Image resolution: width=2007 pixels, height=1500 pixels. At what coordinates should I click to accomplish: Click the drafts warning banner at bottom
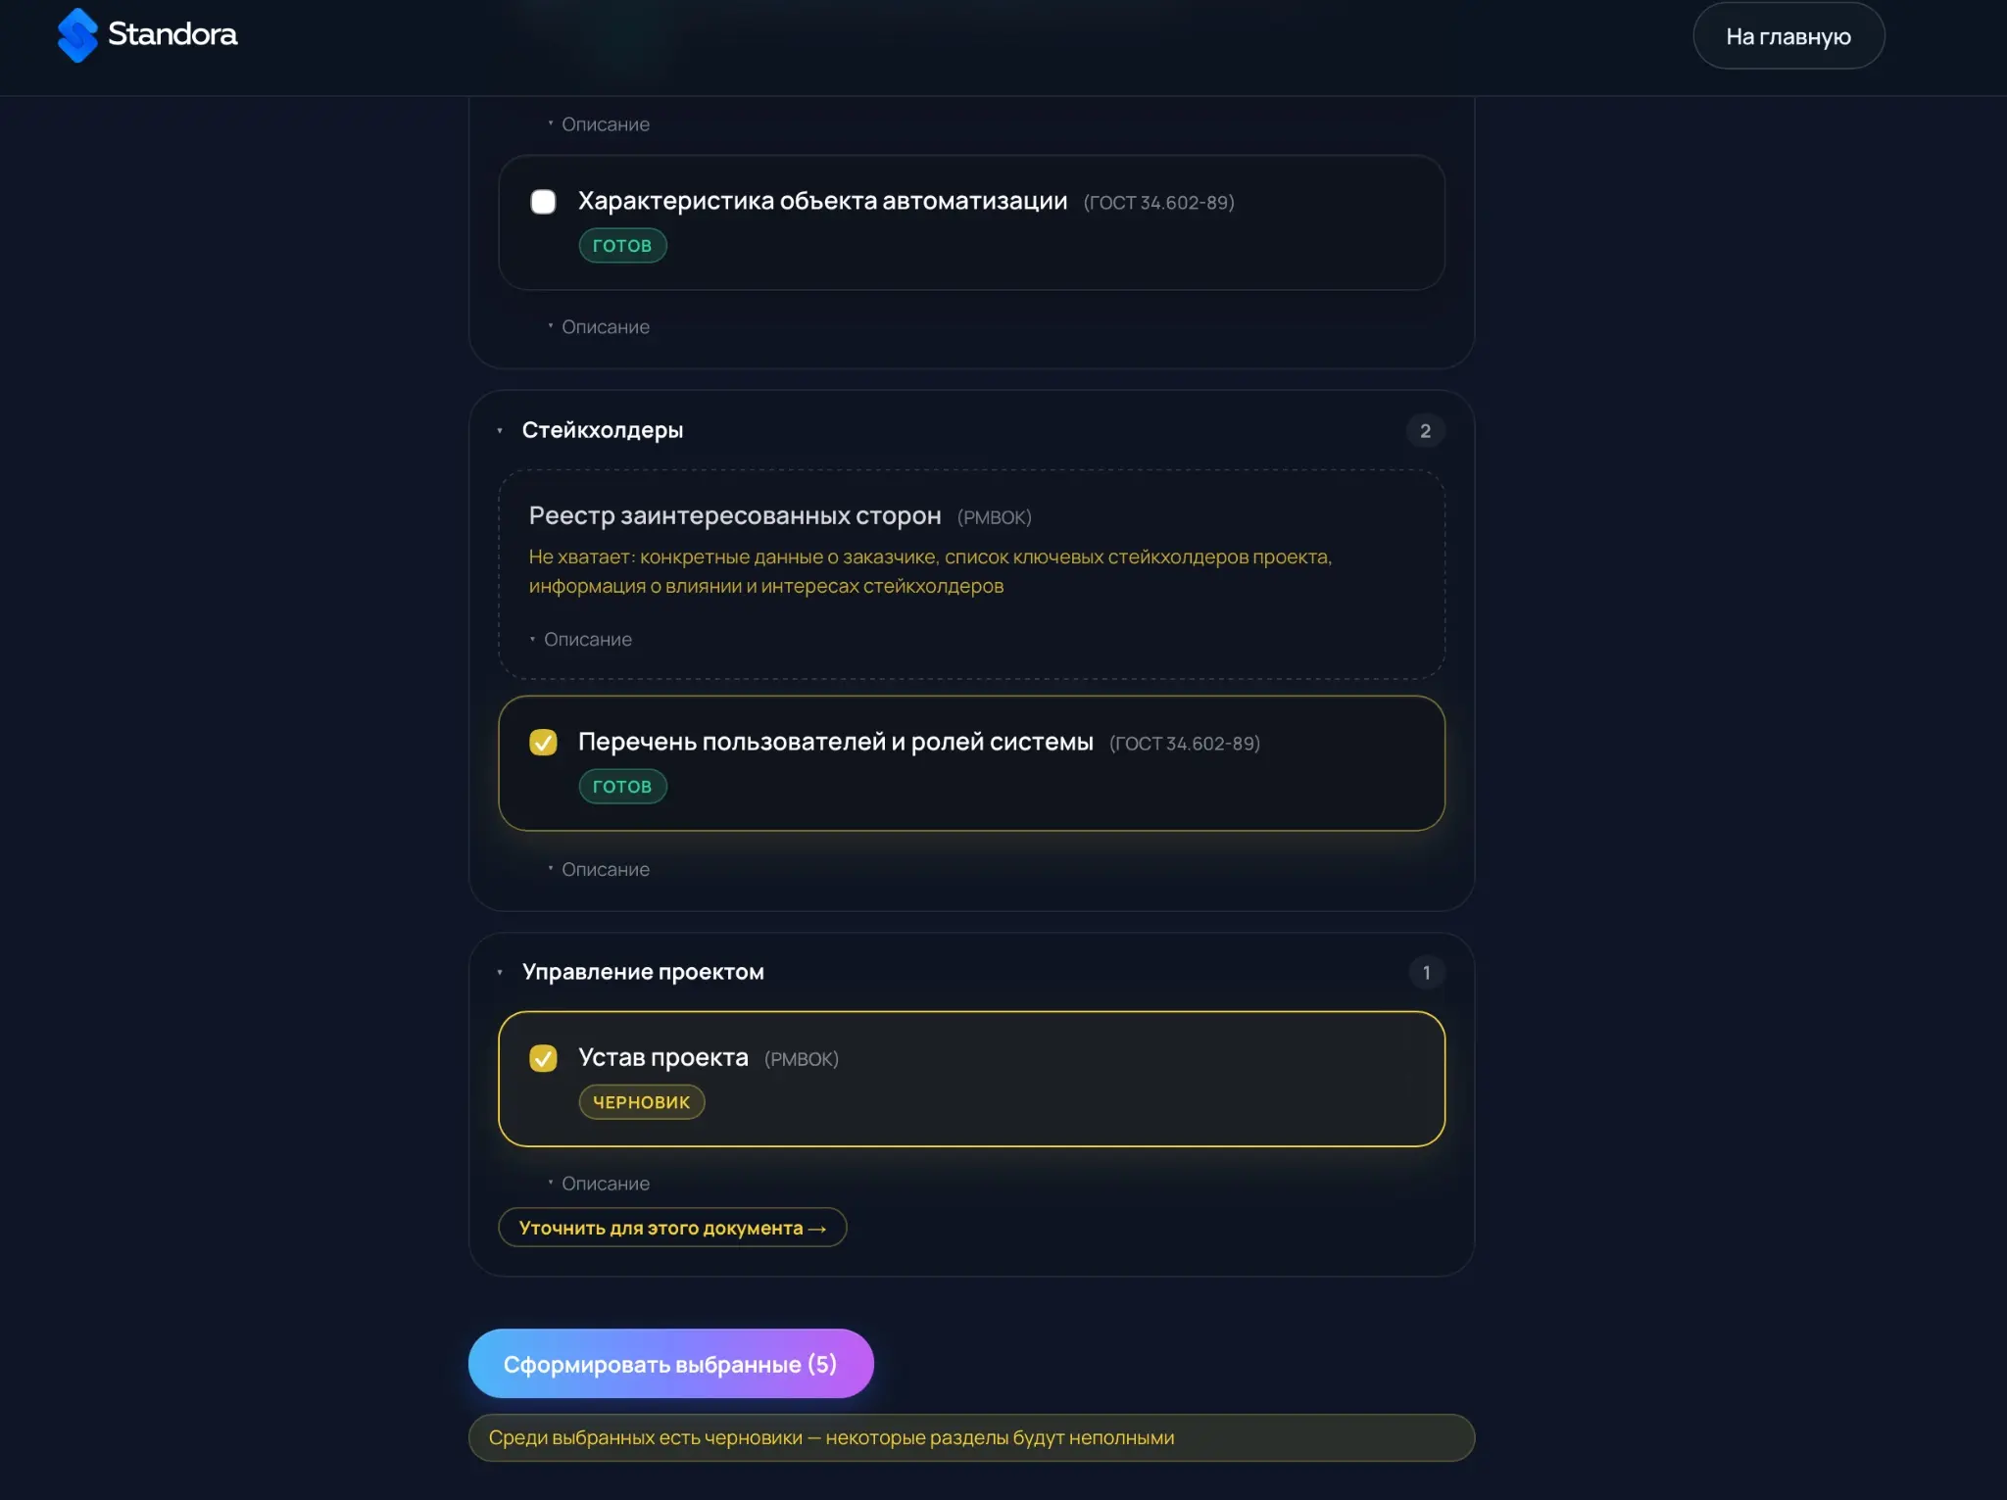971,1438
